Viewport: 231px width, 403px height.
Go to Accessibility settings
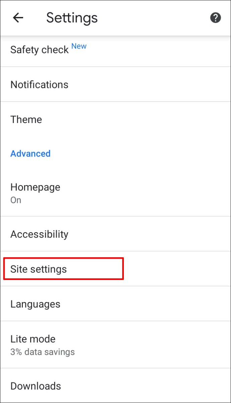39,234
